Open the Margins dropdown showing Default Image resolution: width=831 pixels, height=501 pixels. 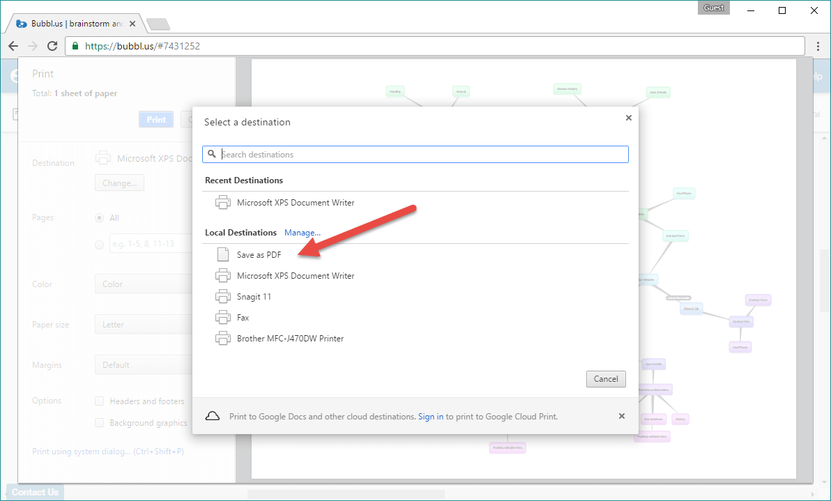click(x=144, y=365)
